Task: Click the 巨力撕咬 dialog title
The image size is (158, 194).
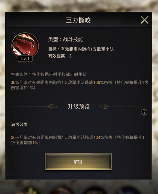Action: (78, 20)
